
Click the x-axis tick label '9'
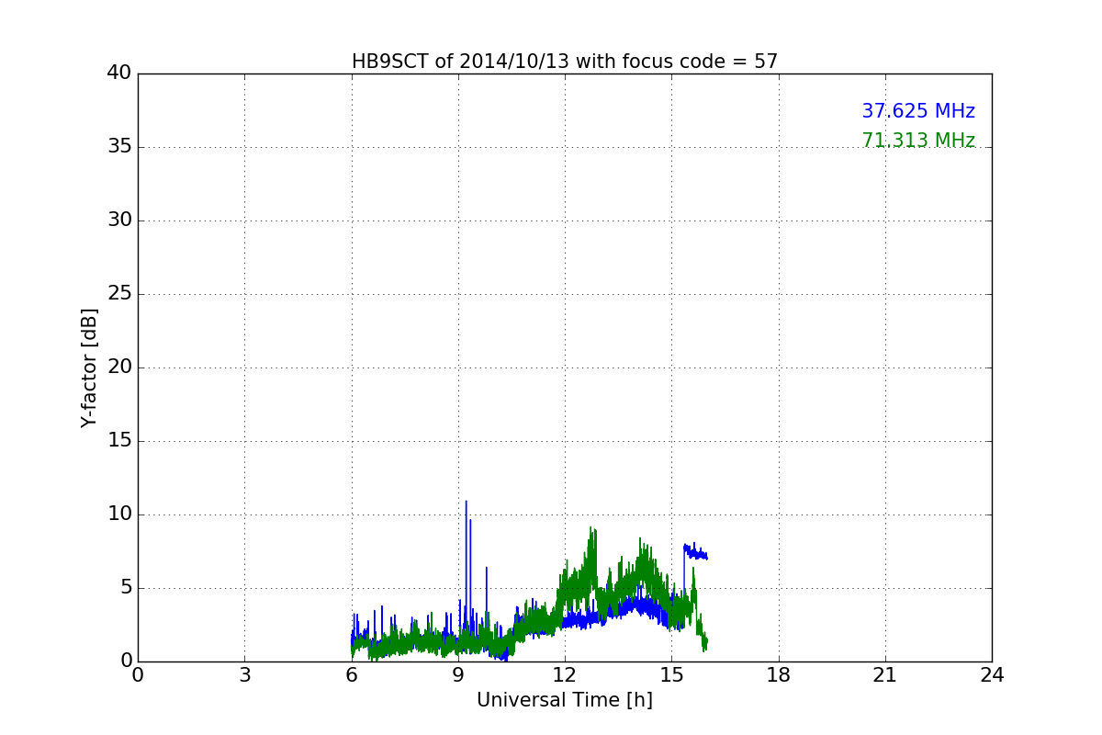(458, 675)
